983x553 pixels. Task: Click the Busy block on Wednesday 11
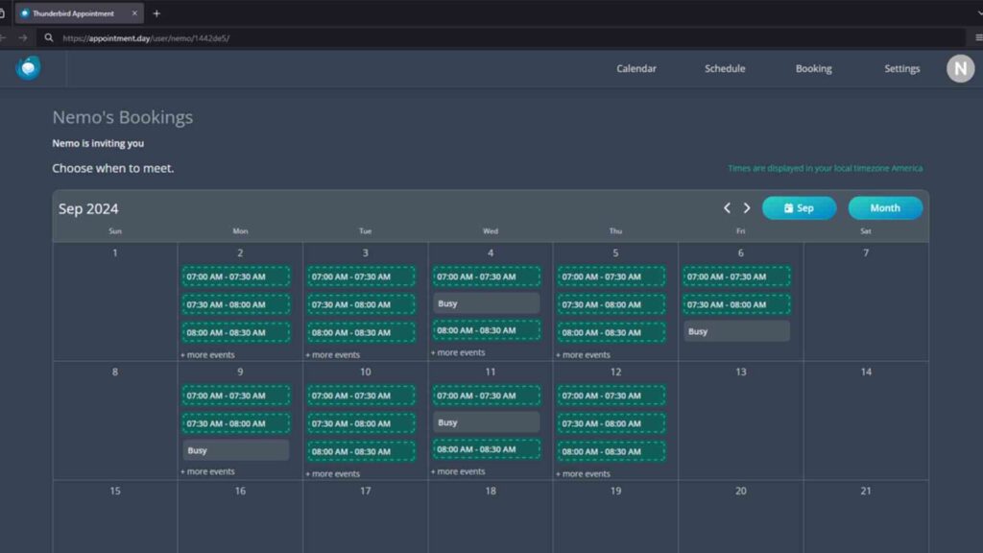(487, 422)
